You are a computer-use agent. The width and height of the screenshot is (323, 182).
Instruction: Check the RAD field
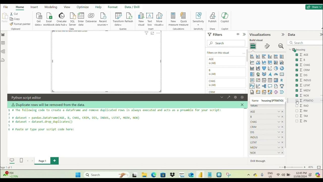(x=297, y=106)
